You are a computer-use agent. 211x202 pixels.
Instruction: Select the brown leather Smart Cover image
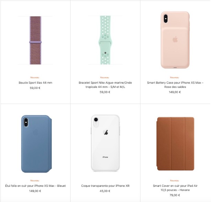175,144
